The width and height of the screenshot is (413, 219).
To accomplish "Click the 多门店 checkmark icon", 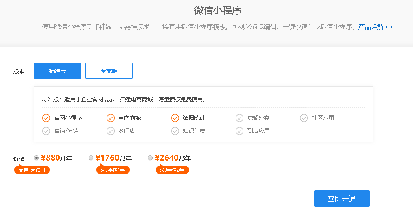I will coord(111,131).
